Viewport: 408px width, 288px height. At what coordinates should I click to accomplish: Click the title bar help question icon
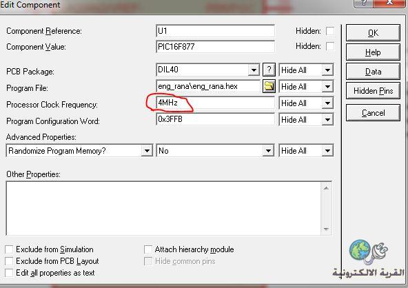(x=363, y=3)
